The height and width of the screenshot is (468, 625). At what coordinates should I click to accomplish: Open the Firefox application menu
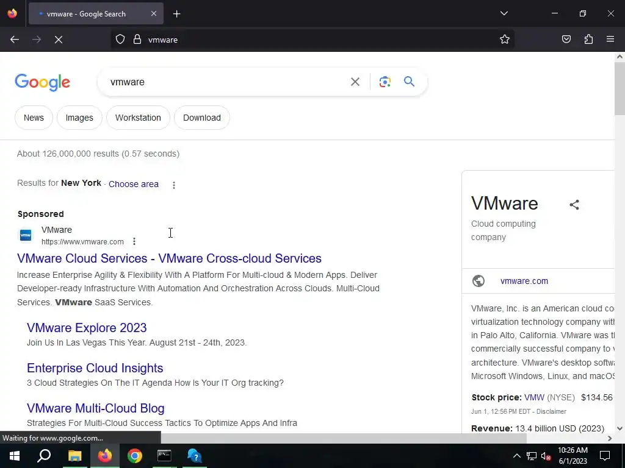click(610, 40)
